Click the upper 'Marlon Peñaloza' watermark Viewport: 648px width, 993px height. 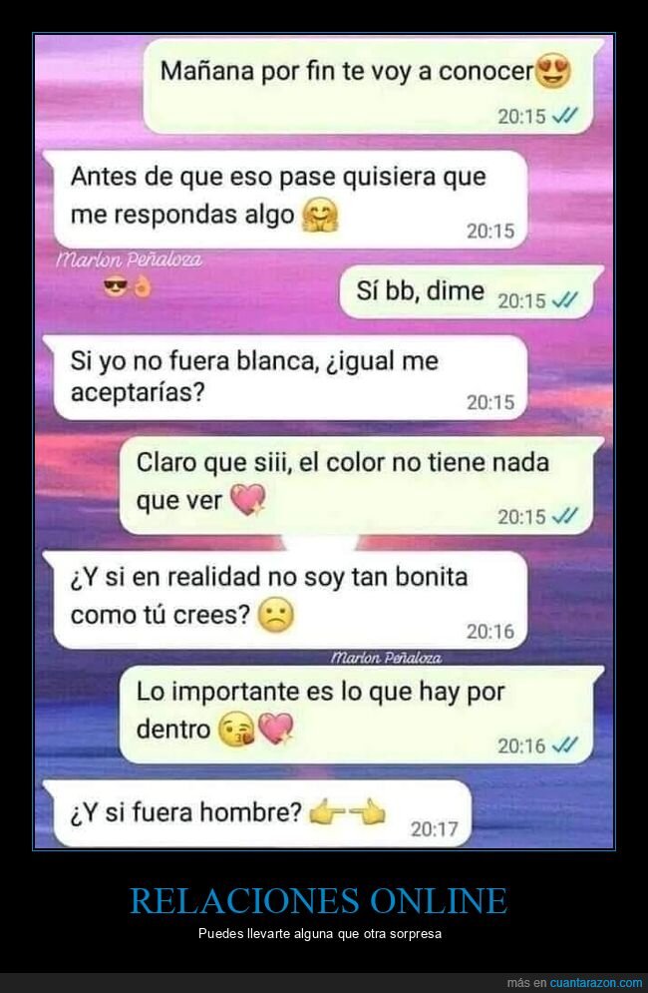coord(129,259)
